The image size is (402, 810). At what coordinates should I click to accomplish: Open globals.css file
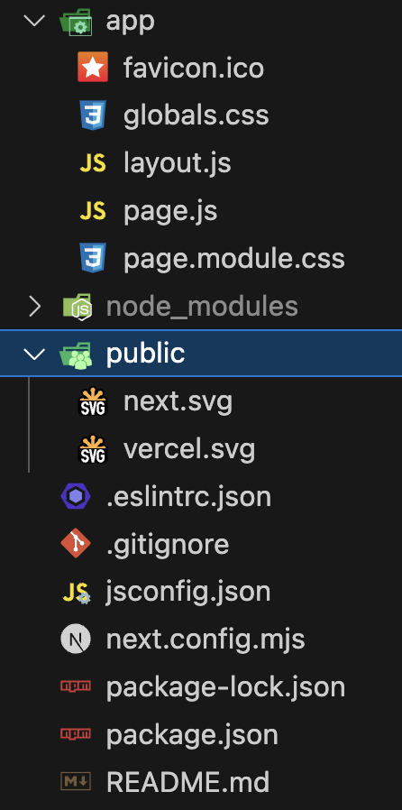tap(196, 115)
